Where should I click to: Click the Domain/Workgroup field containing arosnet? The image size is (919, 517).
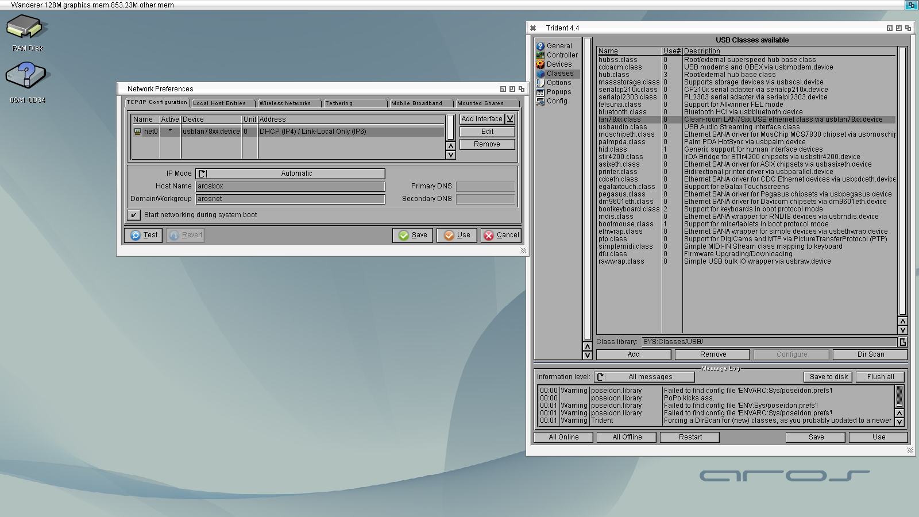point(290,199)
